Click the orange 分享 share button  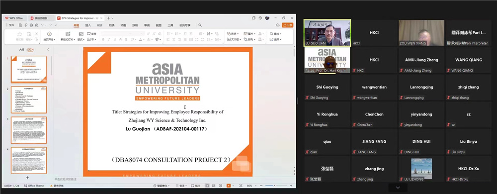(x=287, y=25)
